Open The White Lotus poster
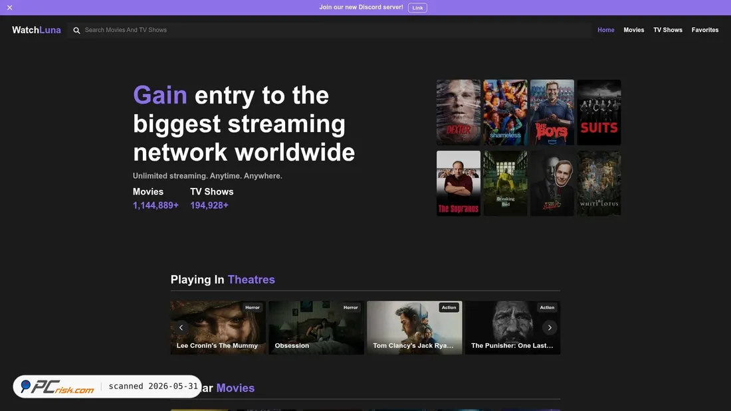Screen dimensions: 731x411 pyautogui.click(x=599, y=183)
